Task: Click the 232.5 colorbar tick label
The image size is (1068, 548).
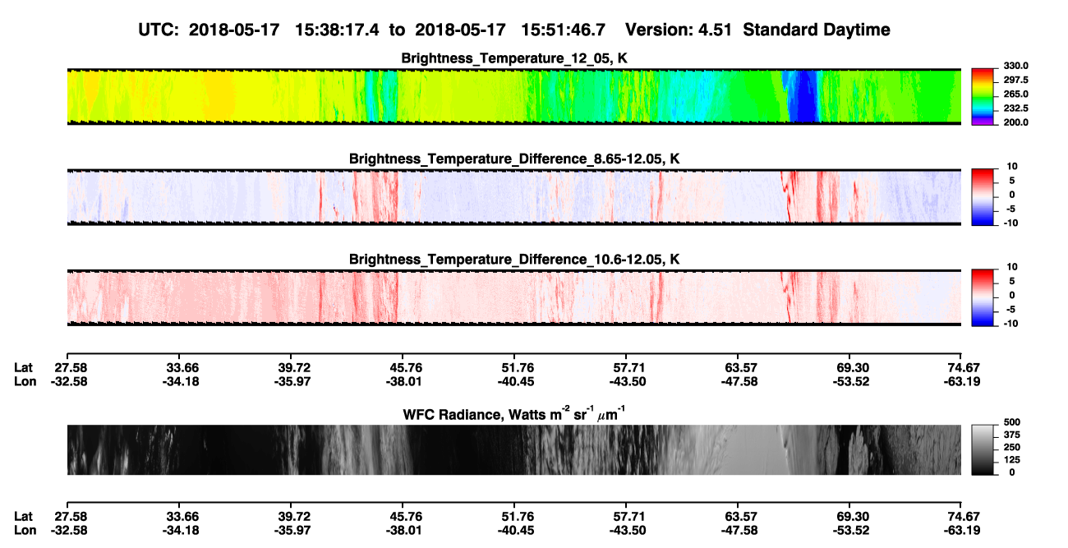Action: click(x=1015, y=108)
